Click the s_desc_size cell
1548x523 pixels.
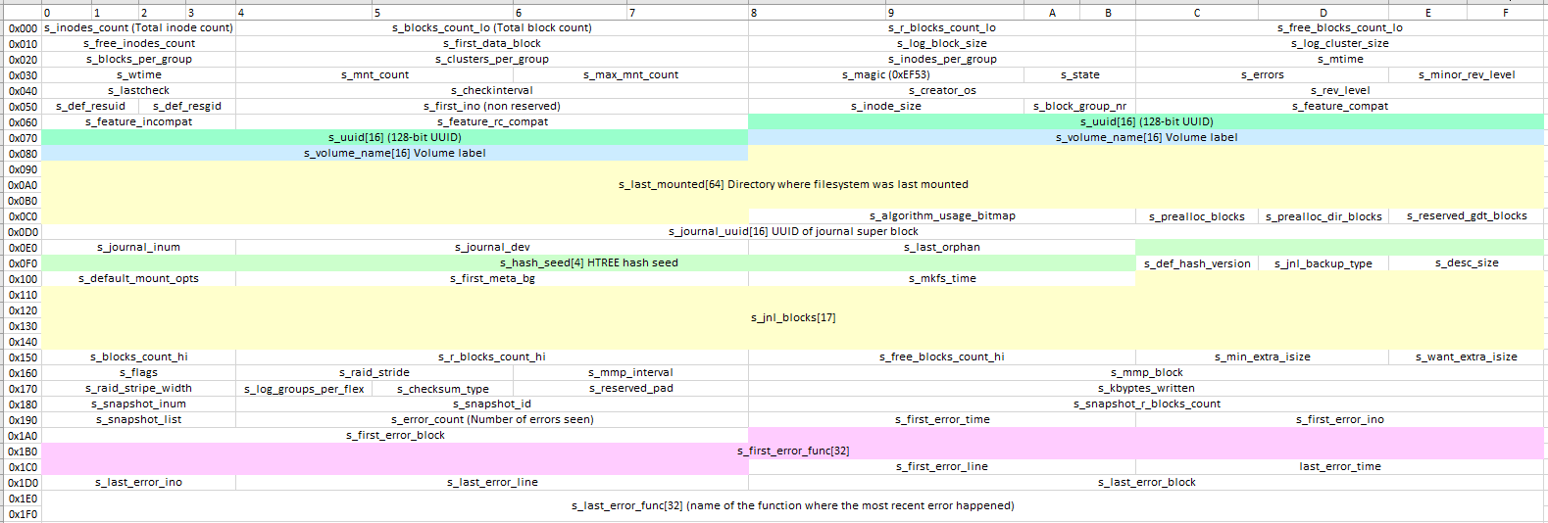1466,262
